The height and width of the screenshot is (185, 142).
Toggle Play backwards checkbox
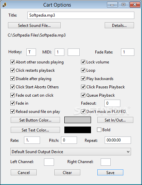tap(83, 79)
